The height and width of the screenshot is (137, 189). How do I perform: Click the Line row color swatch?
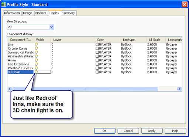click(97, 44)
